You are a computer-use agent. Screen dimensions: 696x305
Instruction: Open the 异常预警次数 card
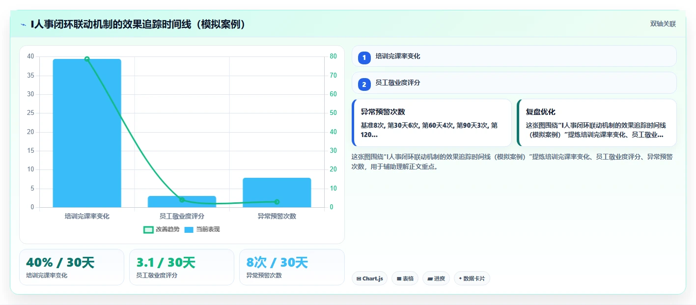[x=432, y=123]
